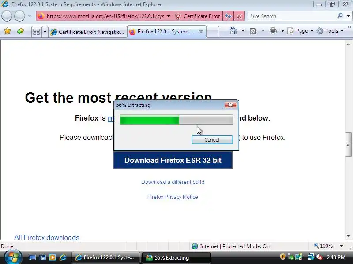Screen dimensions: 353x264
Task: Switch to Certificate Error: Navigation tab
Action: point(87,32)
